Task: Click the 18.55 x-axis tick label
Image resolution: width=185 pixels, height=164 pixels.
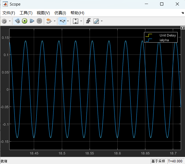Action: click(89, 153)
